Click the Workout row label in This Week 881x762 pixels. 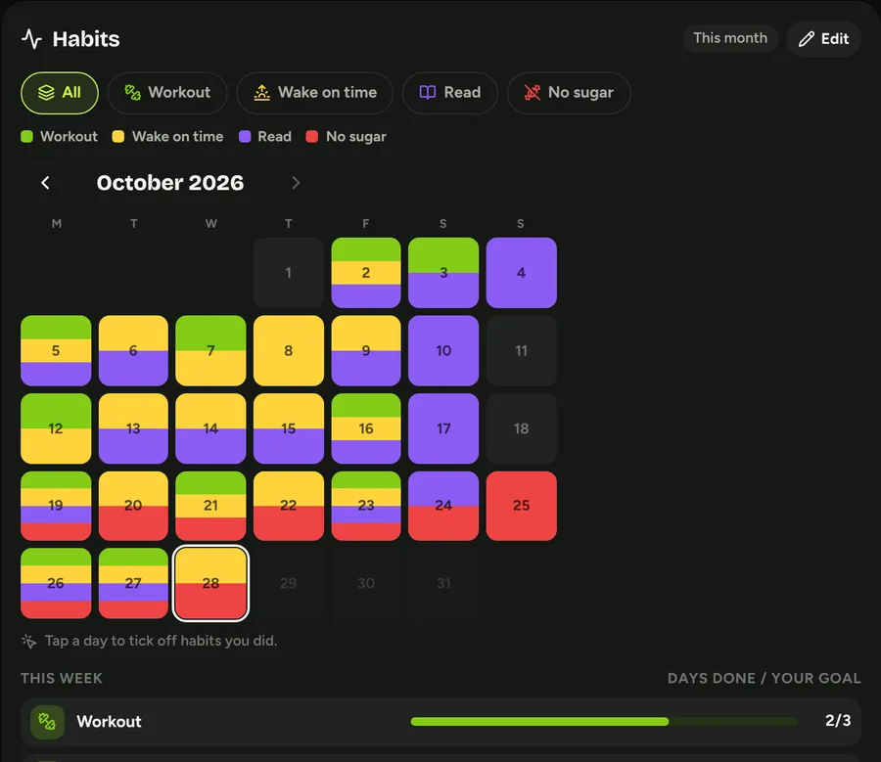tap(109, 722)
